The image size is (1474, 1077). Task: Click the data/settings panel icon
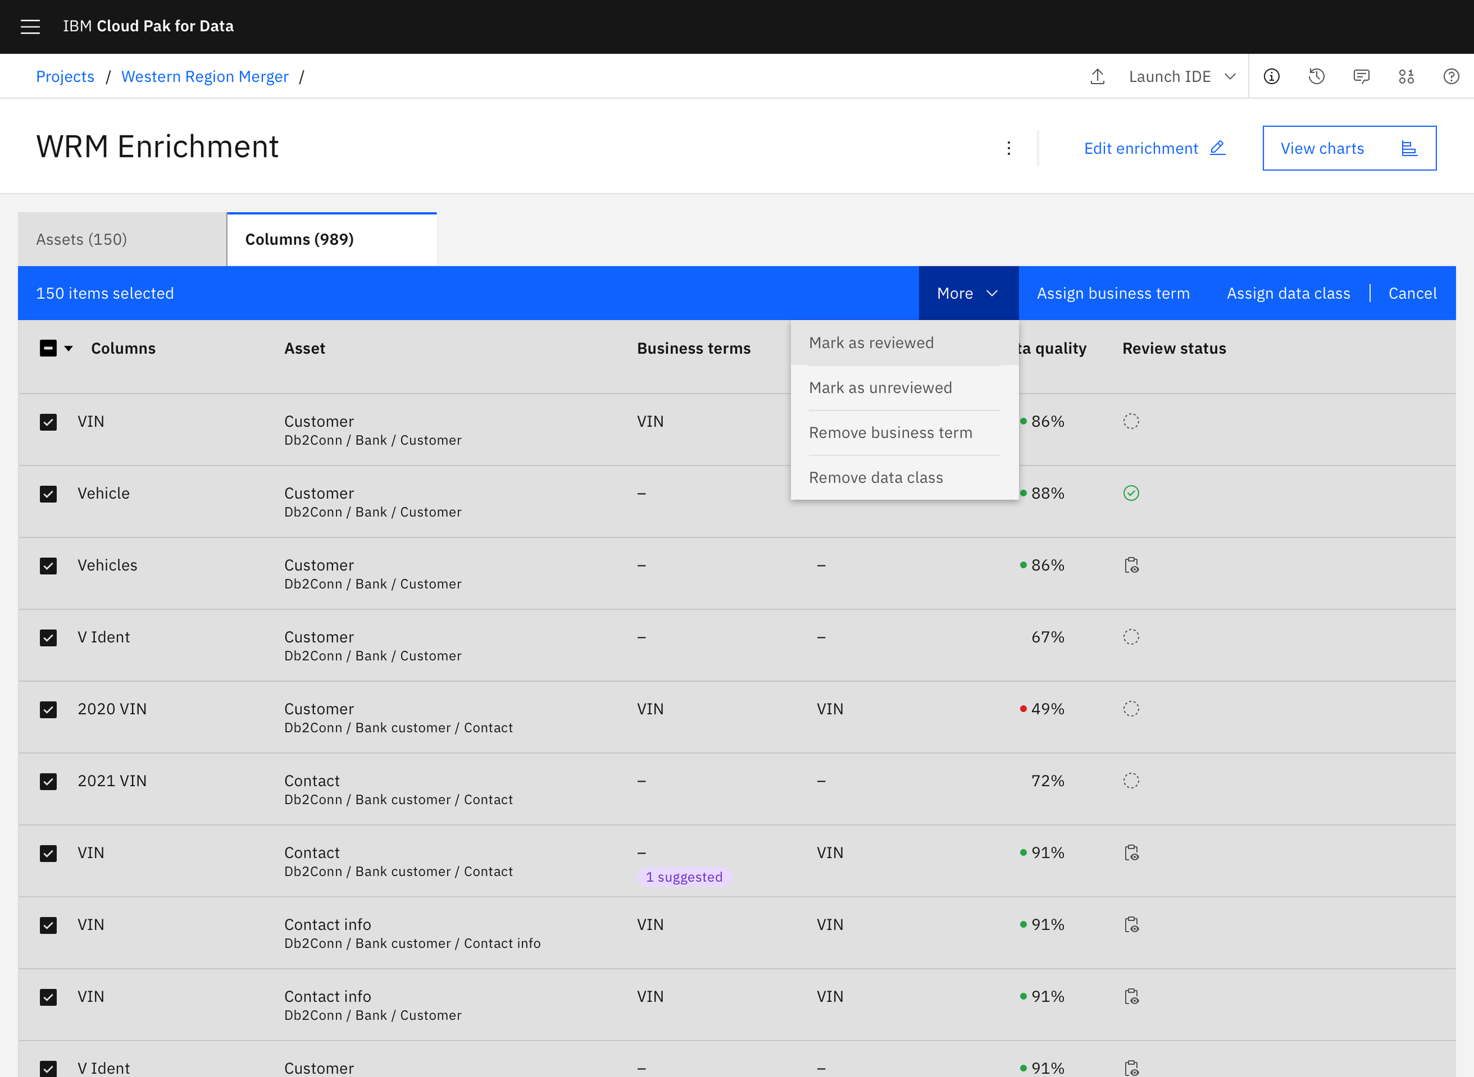(1406, 76)
